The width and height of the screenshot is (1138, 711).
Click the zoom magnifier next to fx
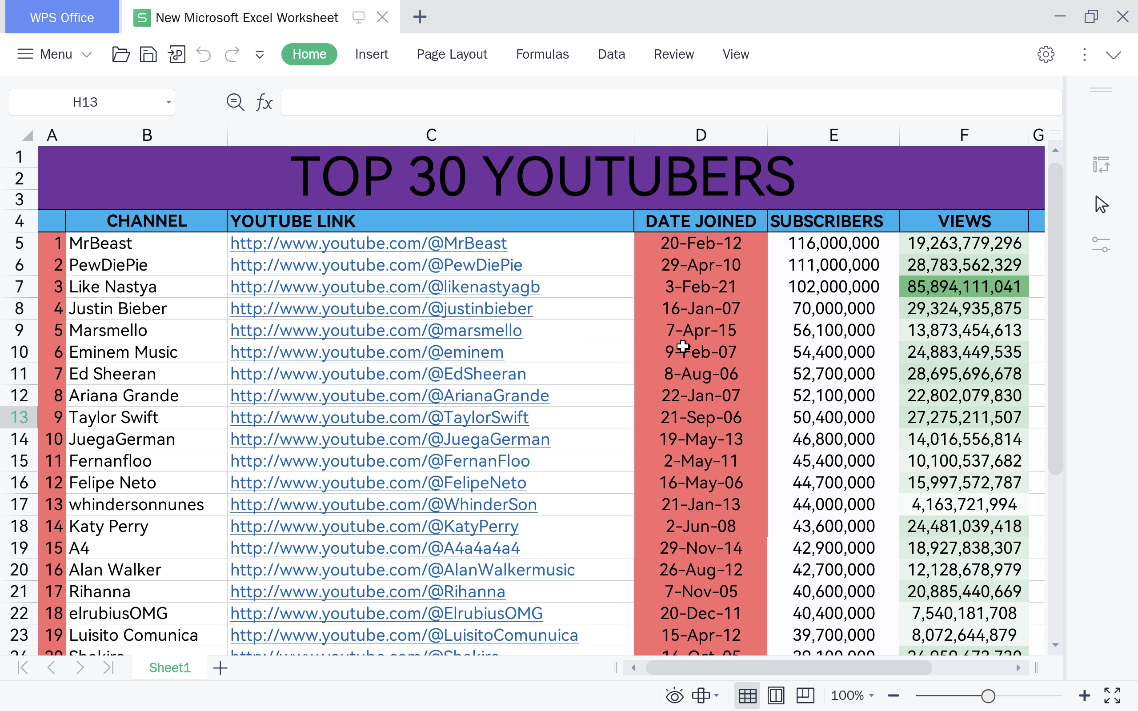pyautogui.click(x=235, y=102)
